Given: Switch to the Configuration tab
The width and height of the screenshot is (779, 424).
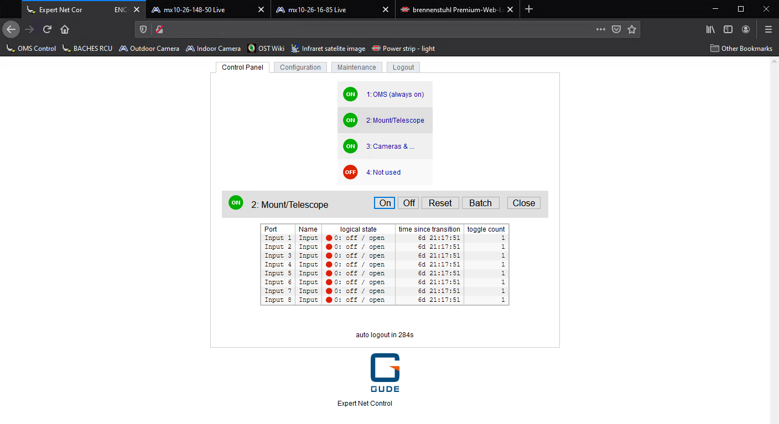Looking at the screenshot, I should click(x=300, y=67).
